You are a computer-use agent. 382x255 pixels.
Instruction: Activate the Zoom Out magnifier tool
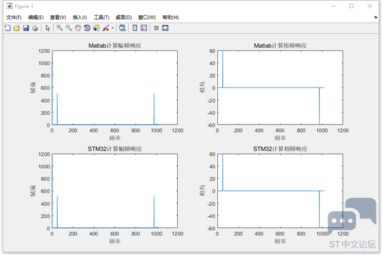[69, 28]
